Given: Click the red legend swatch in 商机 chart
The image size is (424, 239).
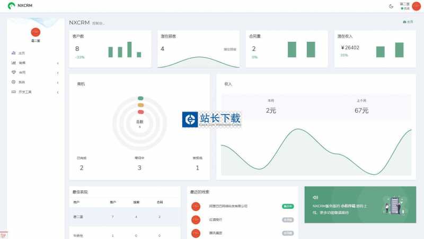Looking at the screenshot, I should 140,112.
